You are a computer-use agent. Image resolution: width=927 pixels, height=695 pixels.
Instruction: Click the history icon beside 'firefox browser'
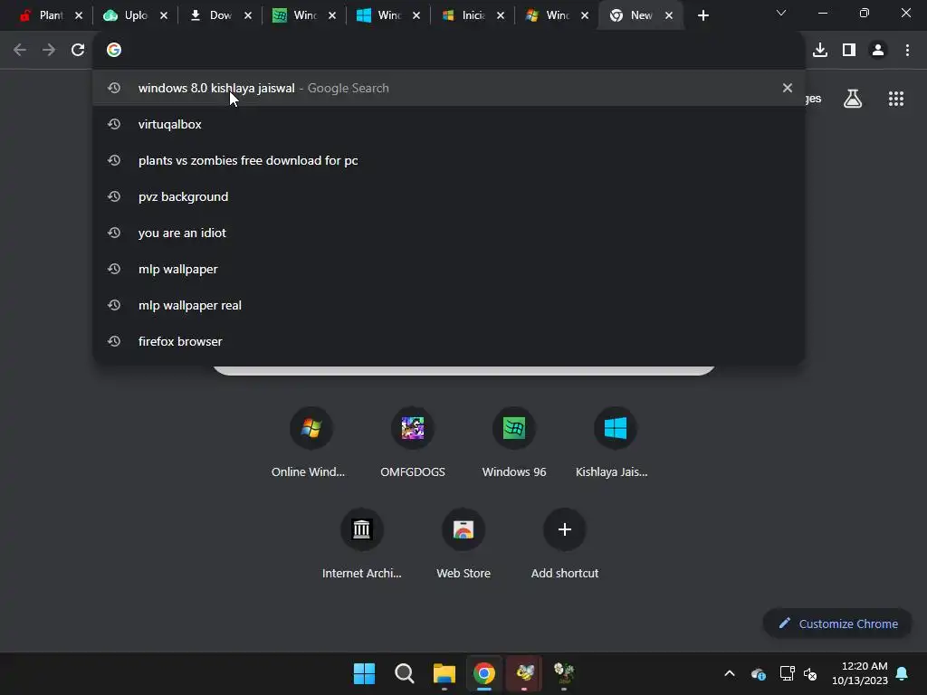pos(113,341)
